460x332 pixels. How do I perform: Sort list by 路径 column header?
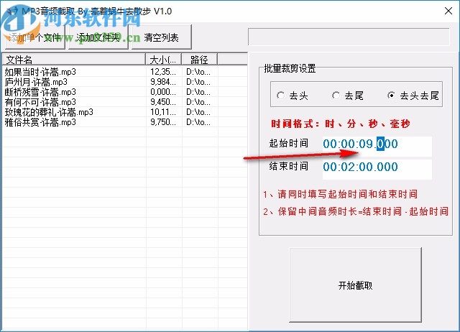point(200,60)
